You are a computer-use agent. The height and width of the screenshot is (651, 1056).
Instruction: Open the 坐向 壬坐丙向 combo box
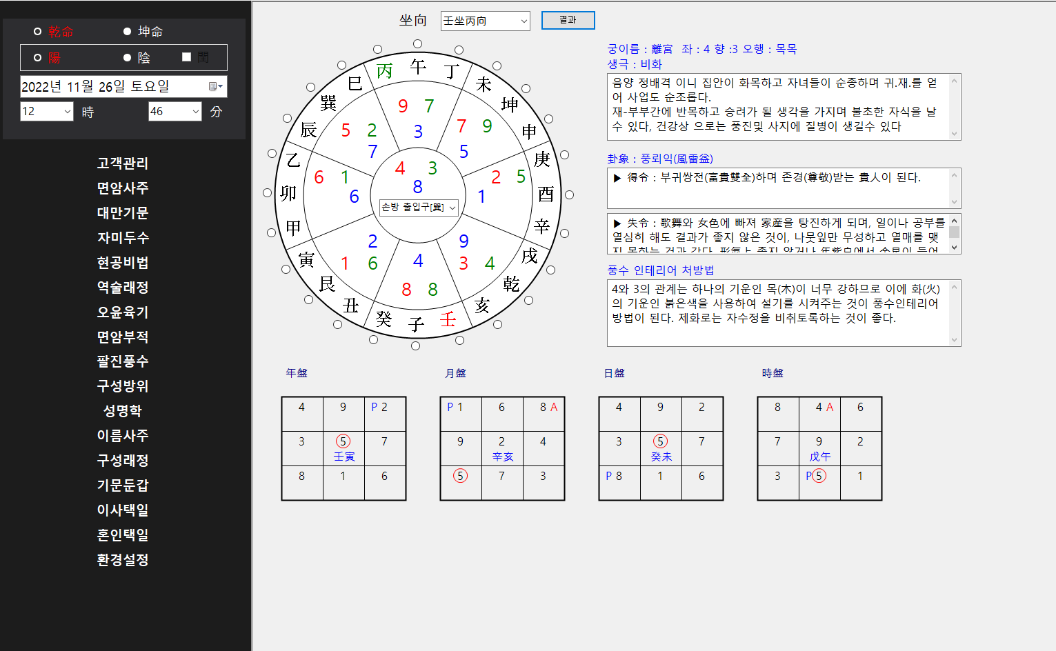[485, 21]
